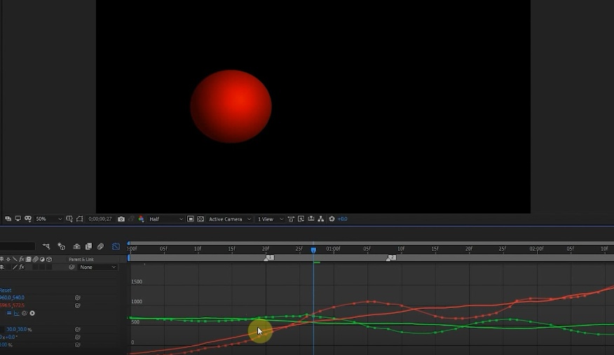614x355 pixels.
Task: Toggle pixel aspect ratio correction icon
Action: (x=291, y=219)
